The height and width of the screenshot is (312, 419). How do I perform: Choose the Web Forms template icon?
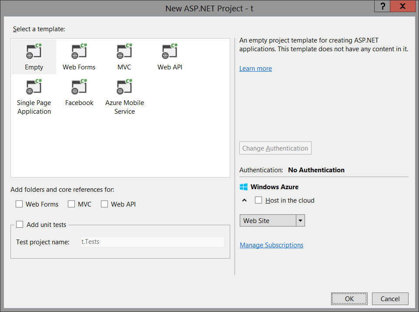(79, 52)
